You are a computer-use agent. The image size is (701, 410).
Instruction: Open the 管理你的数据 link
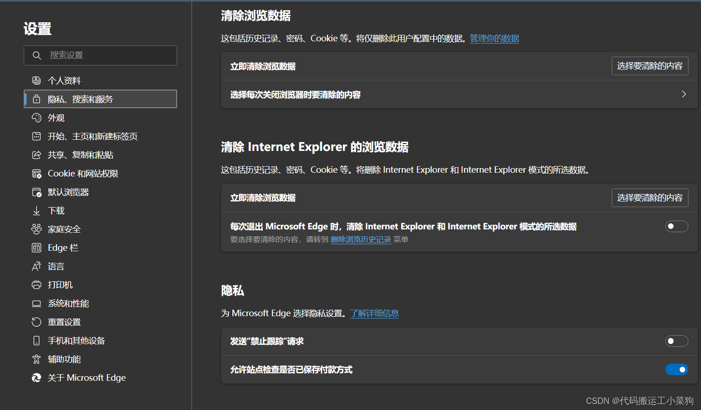(x=495, y=39)
